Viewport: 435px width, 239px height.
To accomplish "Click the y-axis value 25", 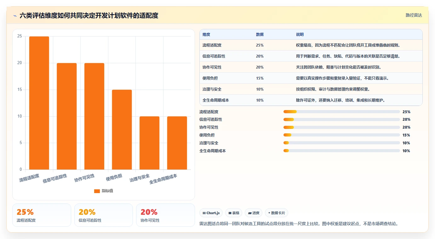I will [x=20, y=36].
